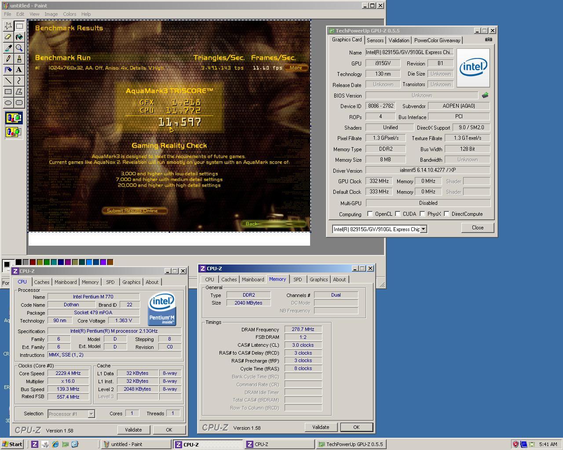Open the Help menu in Paint

pyautogui.click(x=86, y=14)
